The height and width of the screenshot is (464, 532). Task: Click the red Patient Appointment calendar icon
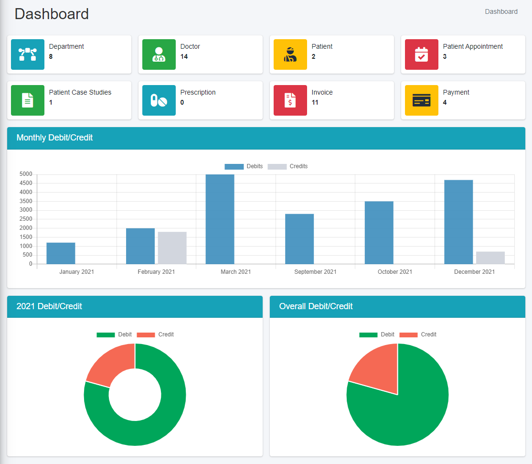point(422,54)
